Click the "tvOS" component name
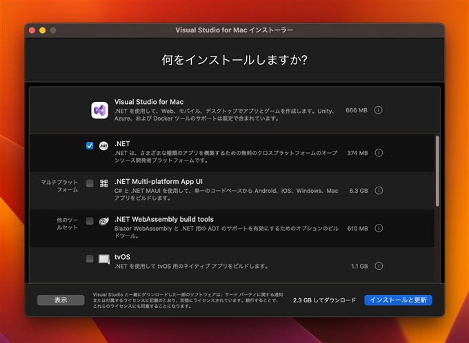Screen dimensions: 469x343 [x=122, y=257]
